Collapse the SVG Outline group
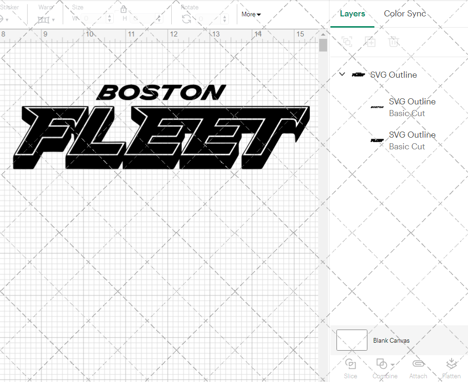The height and width of the screenshot is (382, 468). 342,74
